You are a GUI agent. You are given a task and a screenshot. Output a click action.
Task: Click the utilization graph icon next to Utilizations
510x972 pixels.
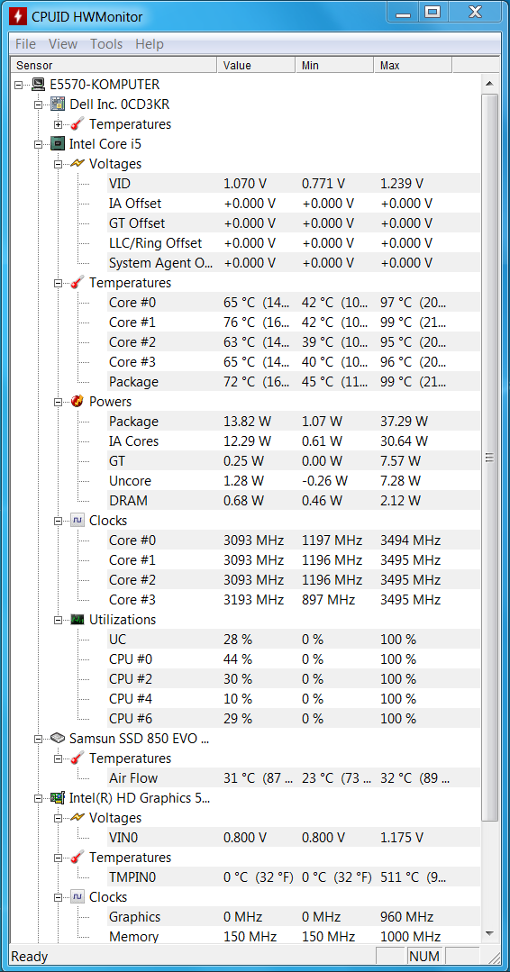[77, 619]
